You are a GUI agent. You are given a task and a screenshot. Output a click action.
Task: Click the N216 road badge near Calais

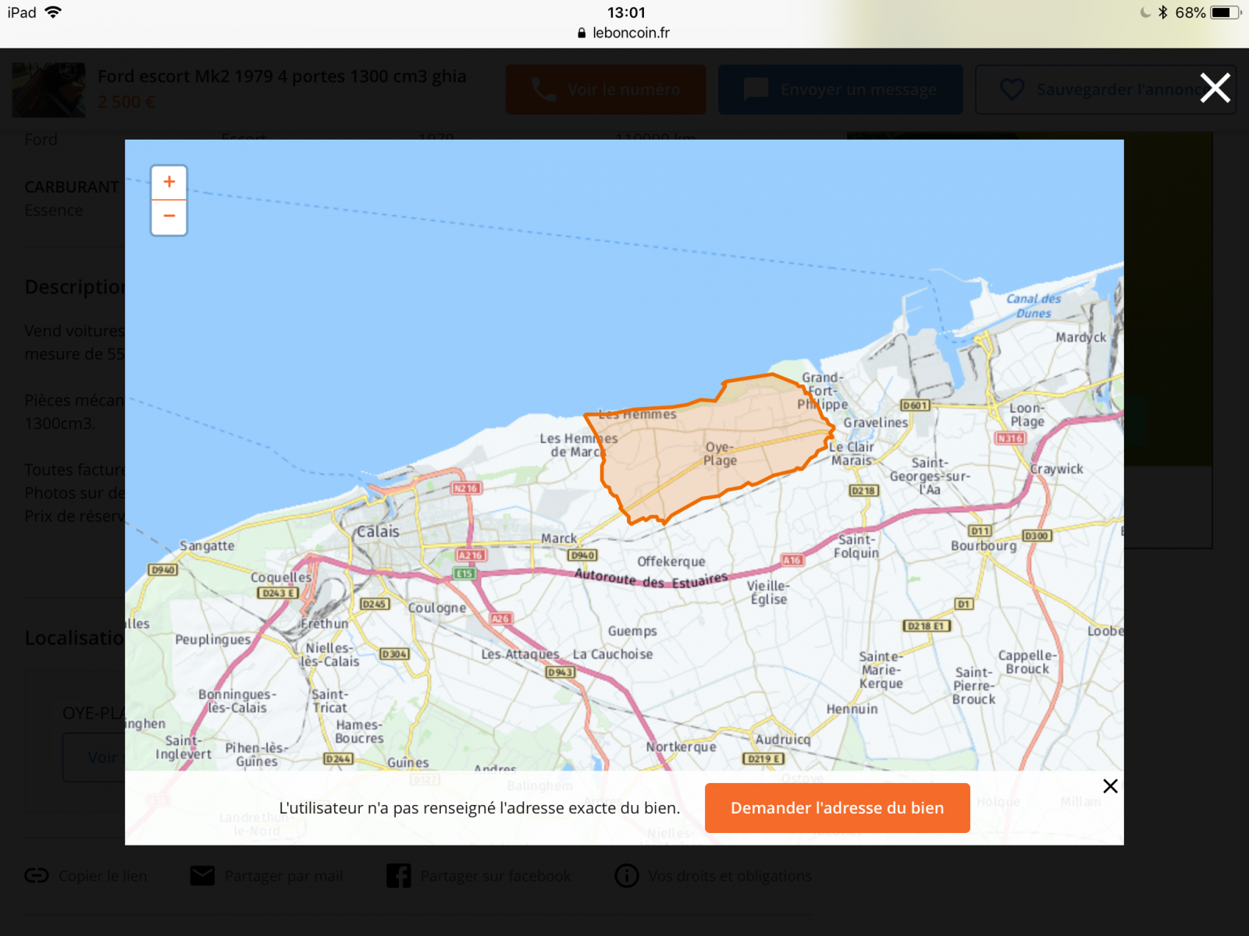point(466,488)
